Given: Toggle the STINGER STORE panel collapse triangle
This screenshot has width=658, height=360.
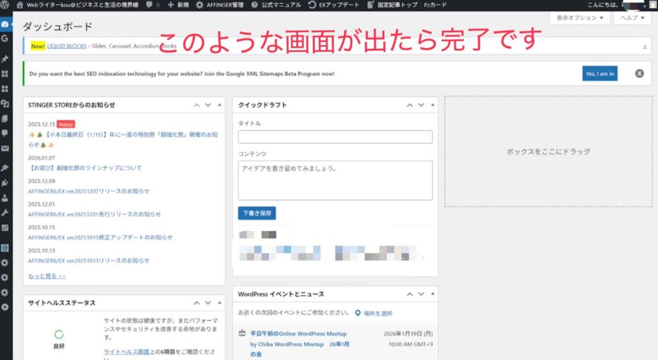Looking at the screenshot, I should pyautogui.click(x=220, y=105).
